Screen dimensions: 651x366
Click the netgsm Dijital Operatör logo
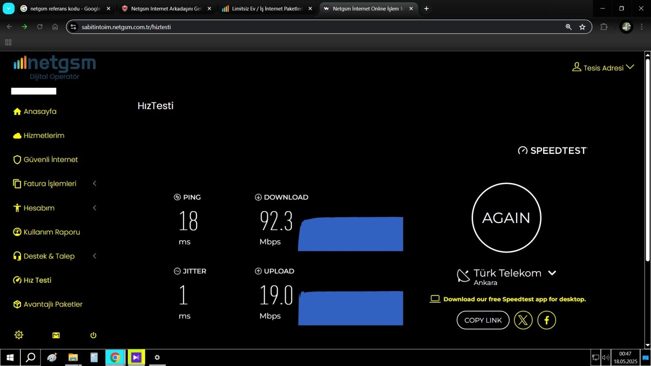click(54, 68)
